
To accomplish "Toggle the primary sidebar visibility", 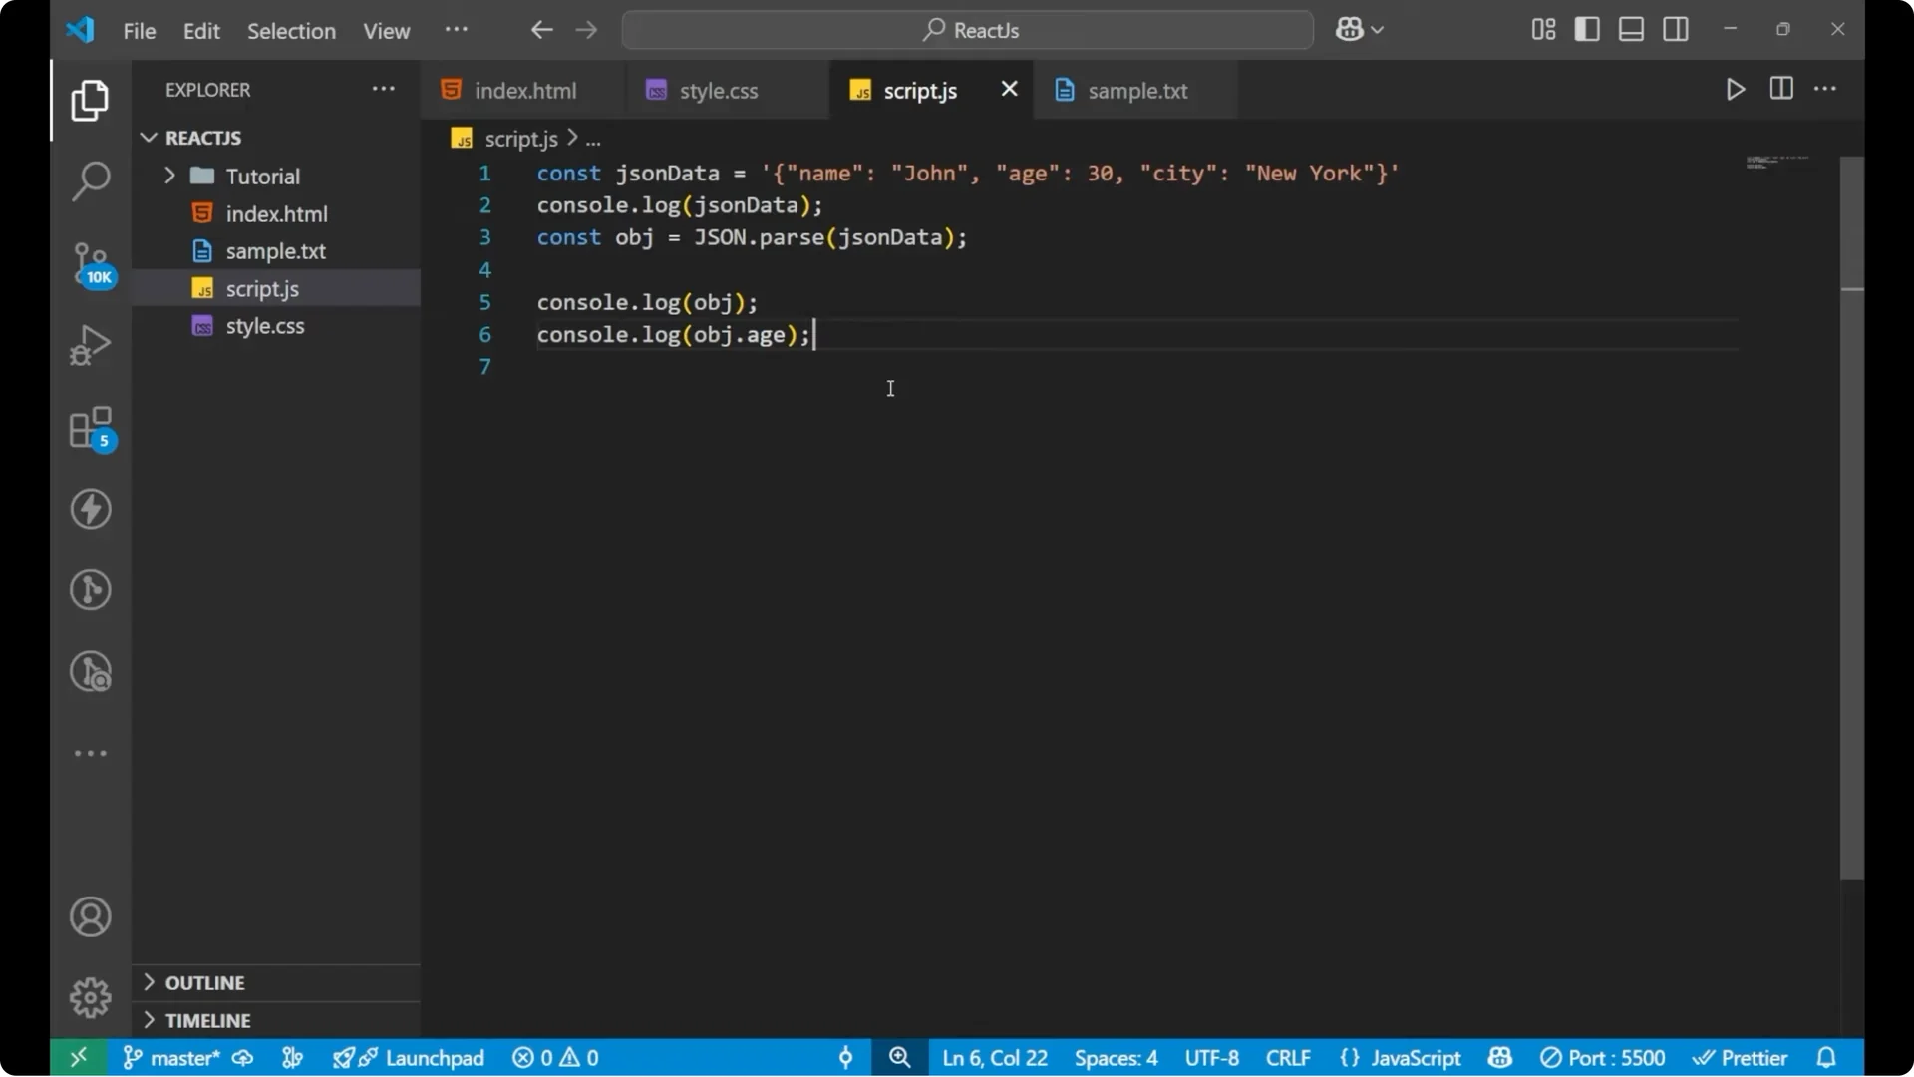I will pos(1586,29).
